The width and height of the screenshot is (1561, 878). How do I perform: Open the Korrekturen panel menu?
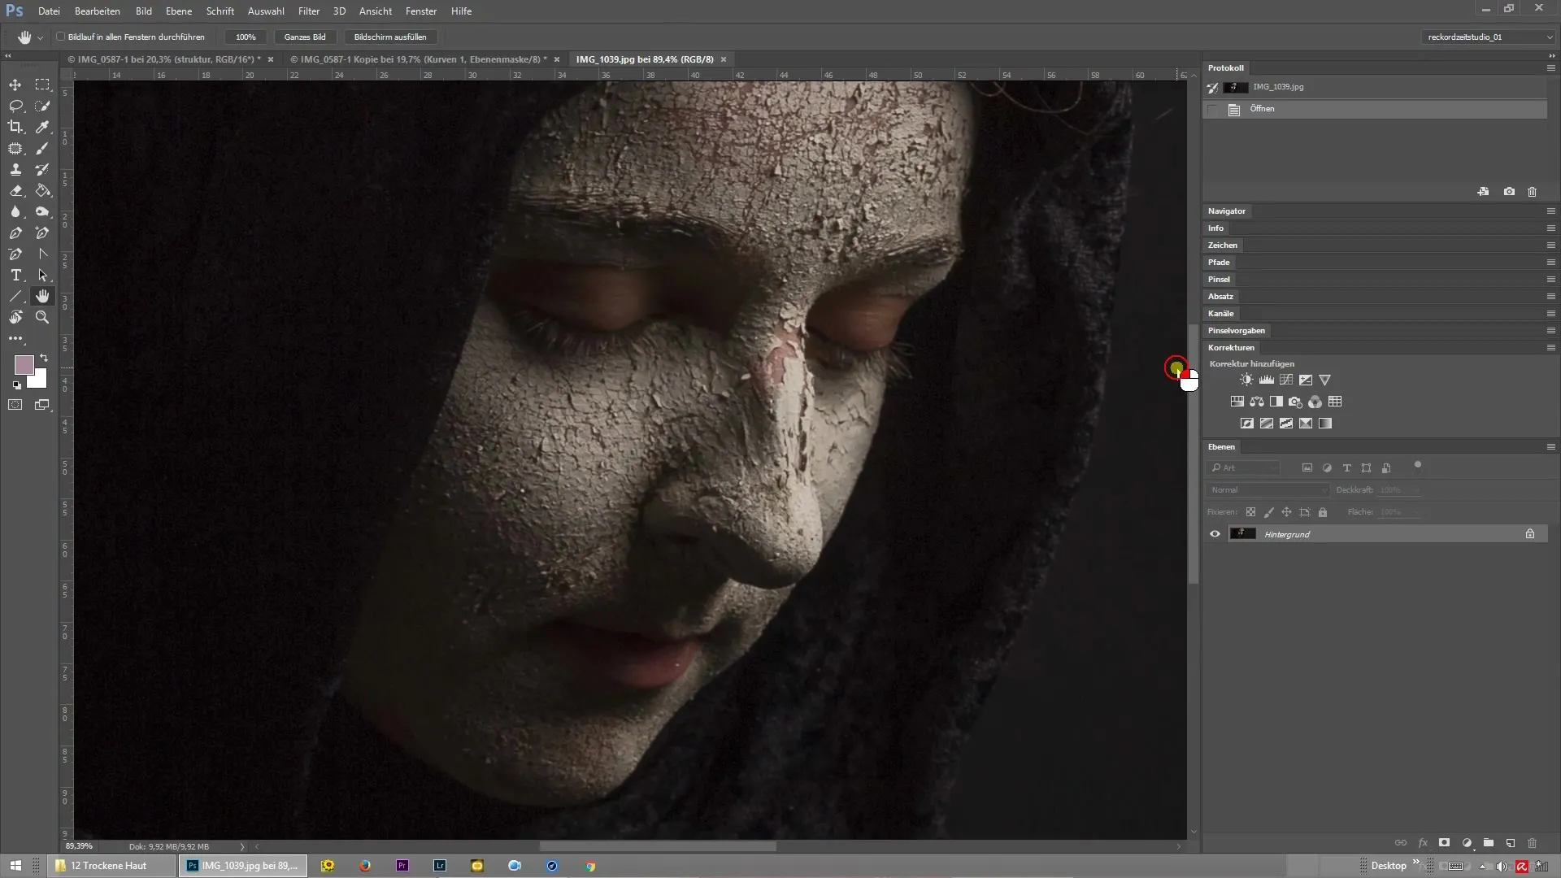pyautogui.click(x=1550, y=348)
